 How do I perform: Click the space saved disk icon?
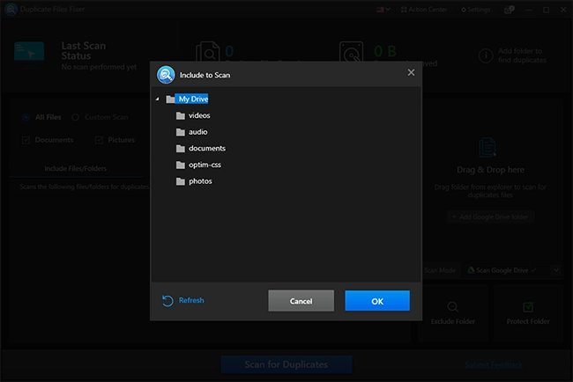click(x=351, y=52)
